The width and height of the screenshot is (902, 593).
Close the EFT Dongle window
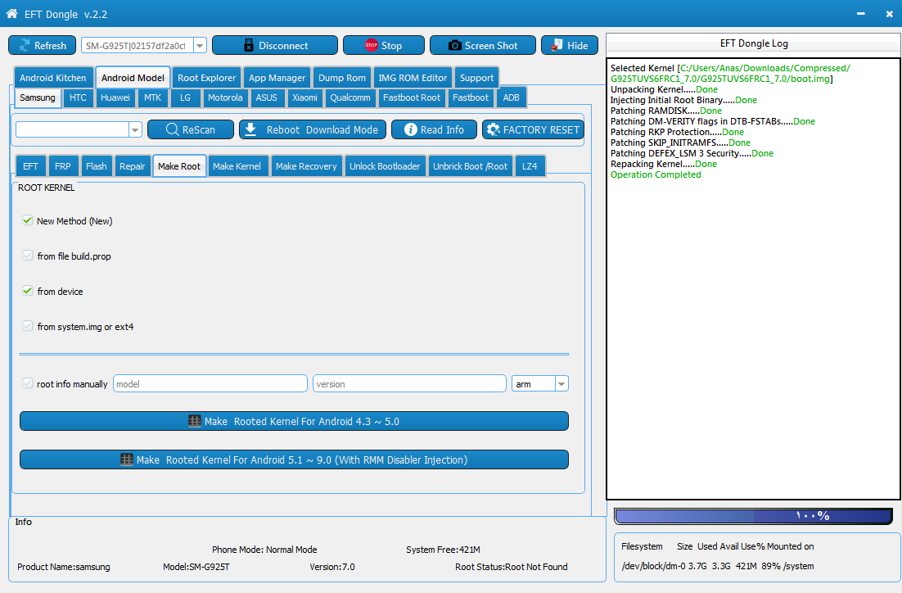pyautogui.click(x=890, y=14)
